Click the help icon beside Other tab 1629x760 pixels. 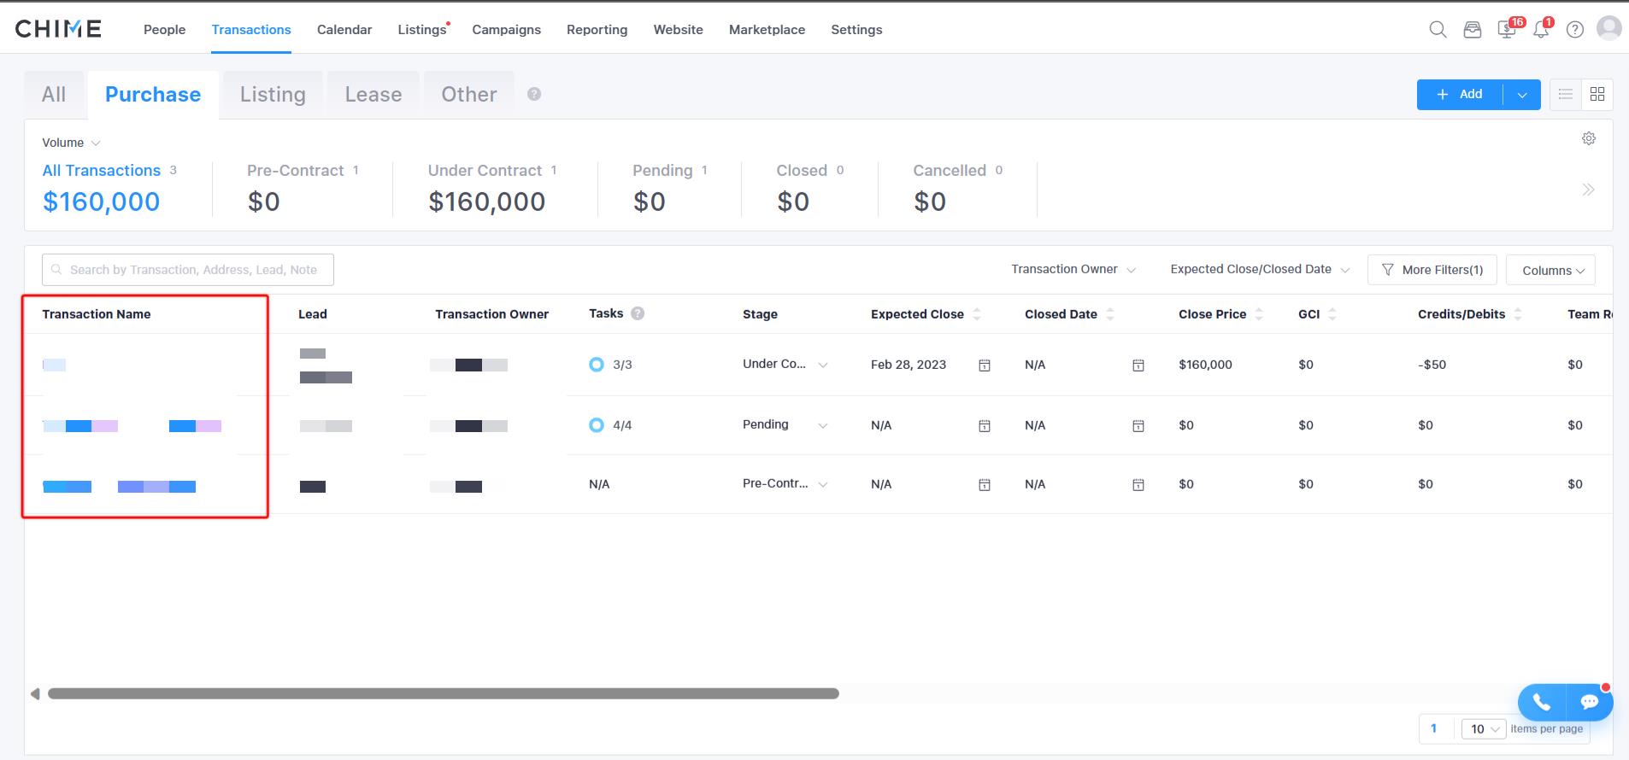(534, 94)
